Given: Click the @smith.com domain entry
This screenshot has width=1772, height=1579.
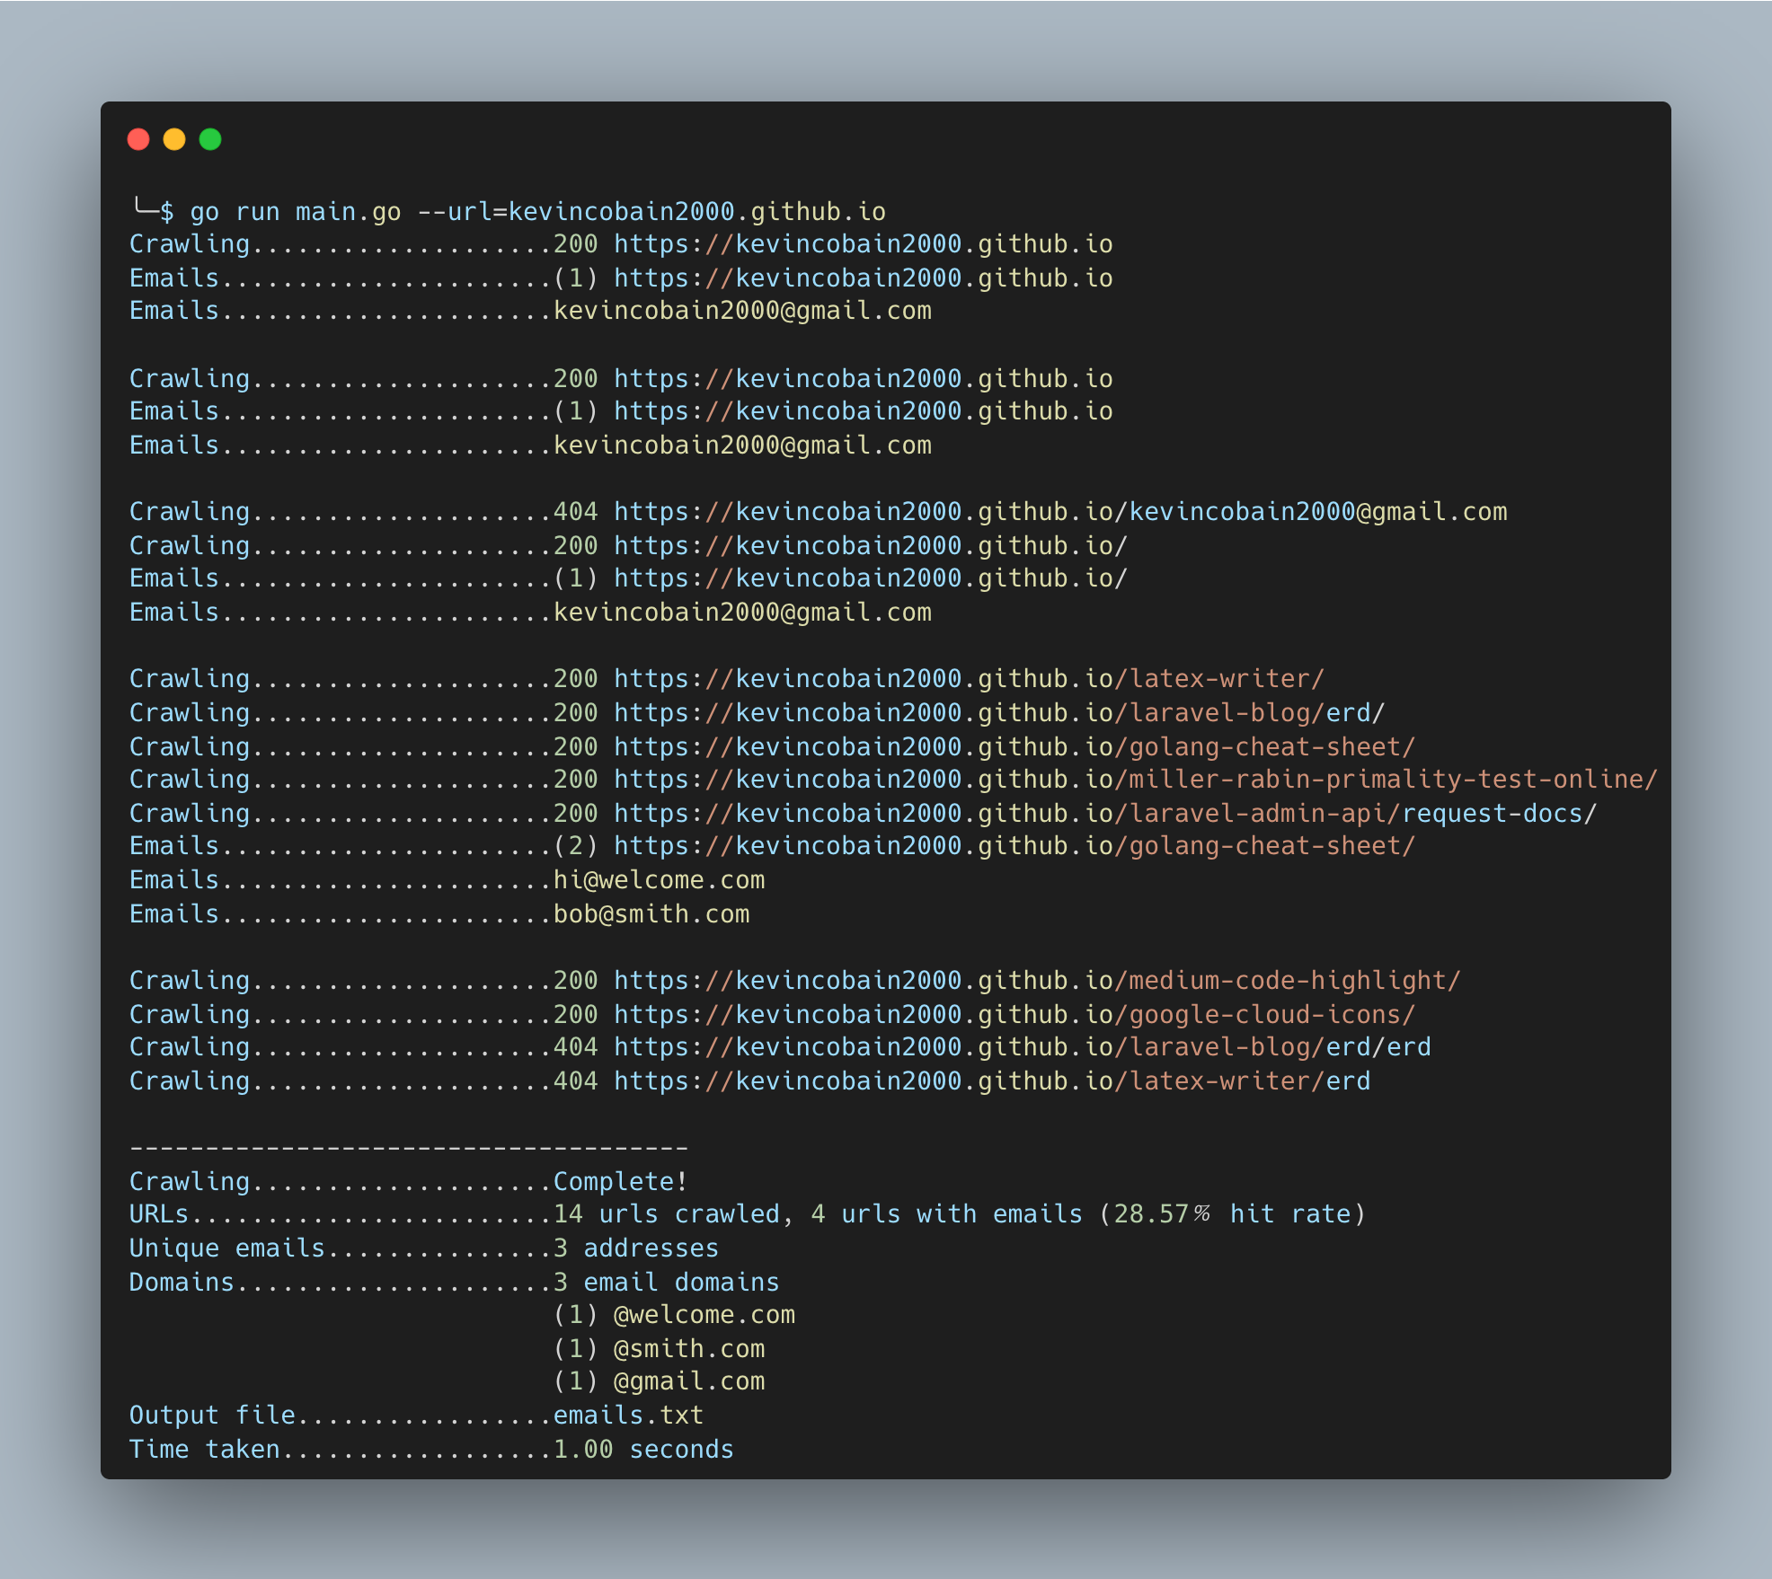Looking at the screenshot, I should 688,1349.
